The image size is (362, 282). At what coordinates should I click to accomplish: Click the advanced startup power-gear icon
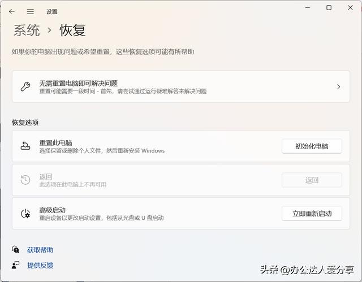pos(25,214)
